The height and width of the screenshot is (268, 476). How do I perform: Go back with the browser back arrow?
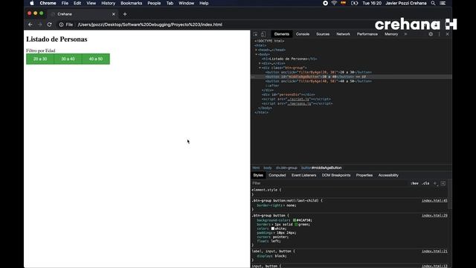pos(30,25)
